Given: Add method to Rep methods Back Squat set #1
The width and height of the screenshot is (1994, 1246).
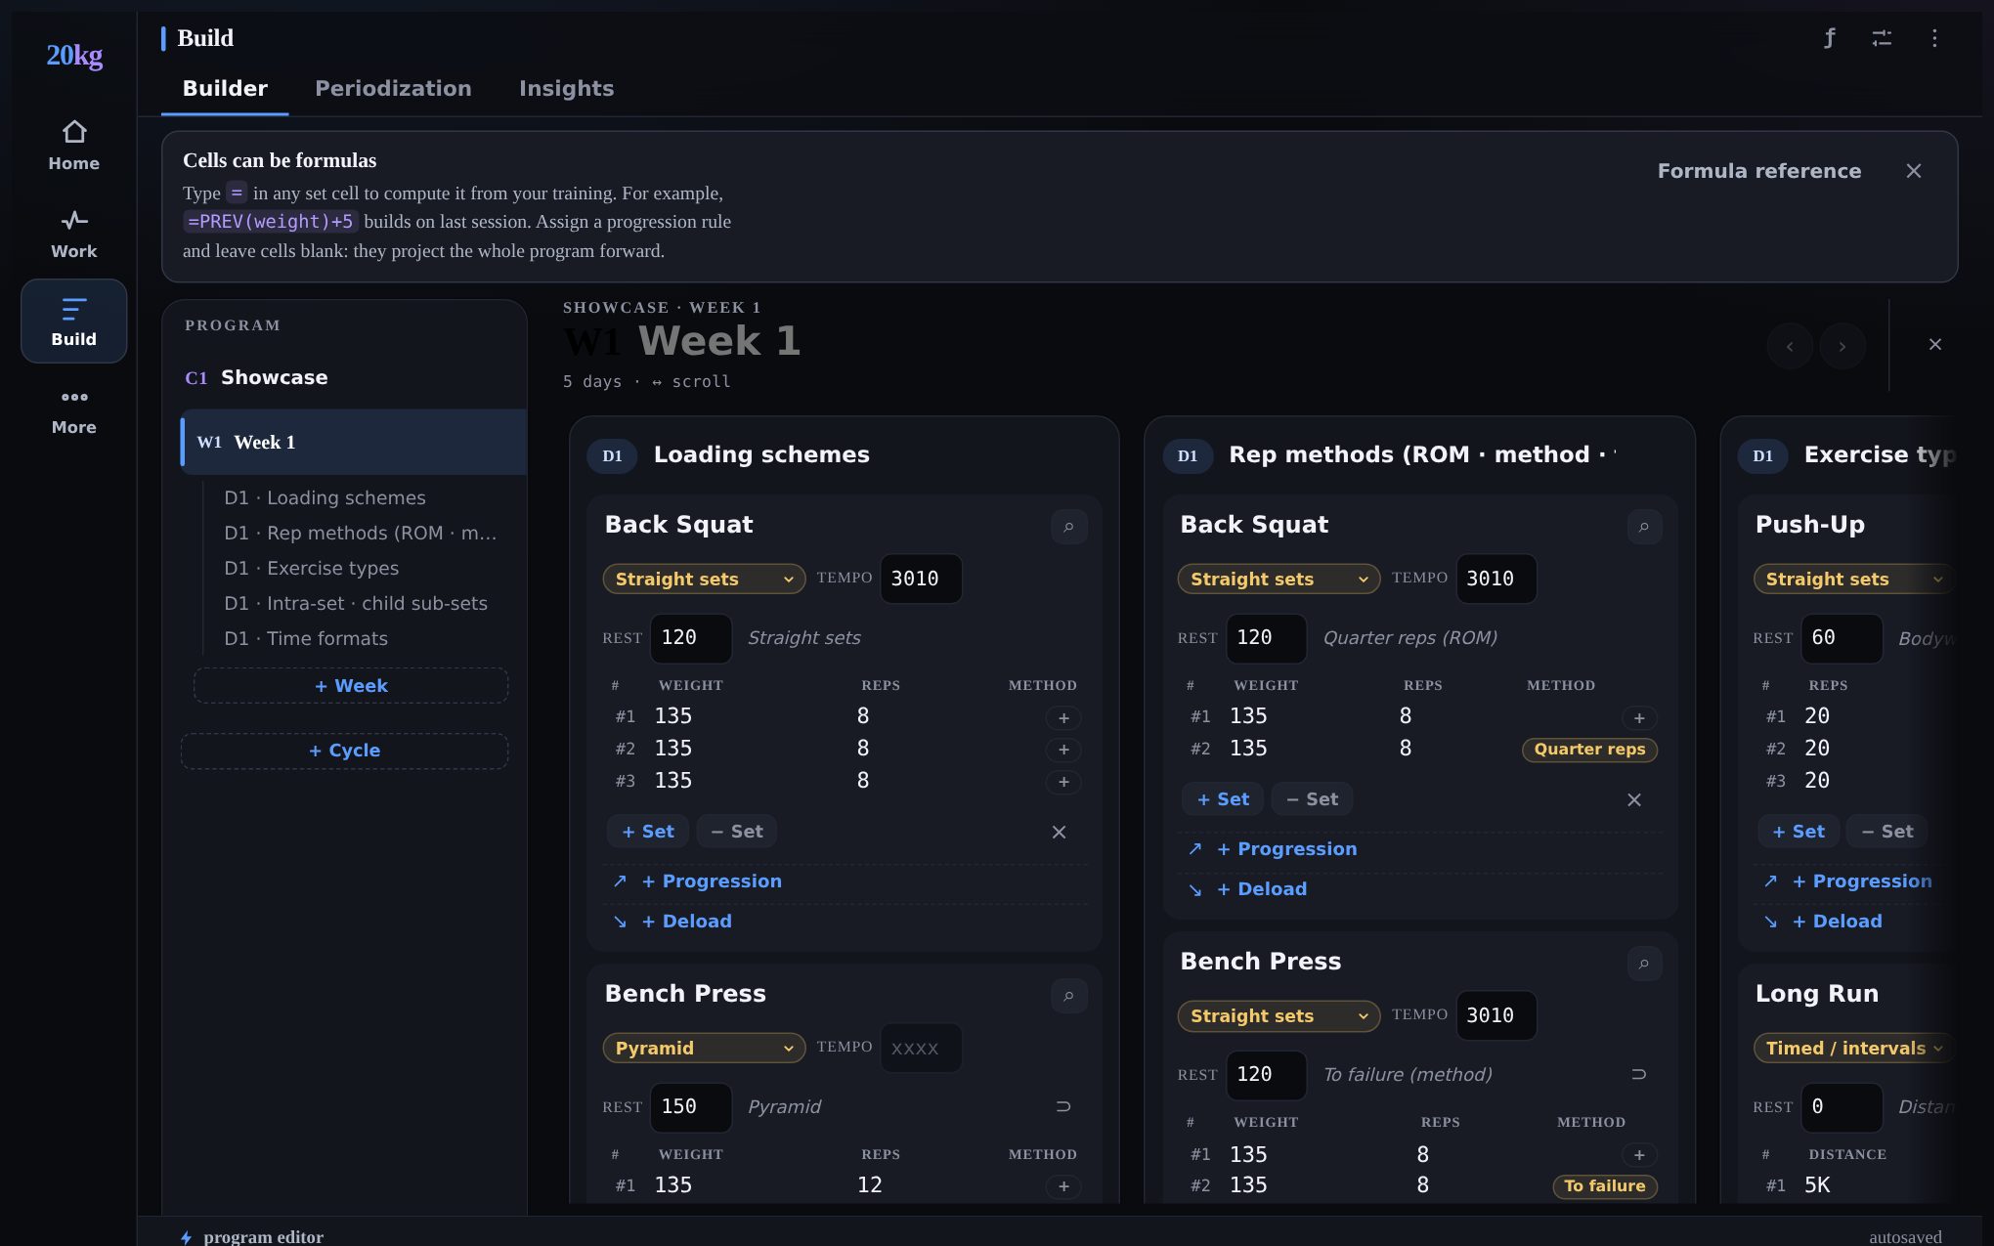Looking at the screenshot, I should coord(1639,718).
